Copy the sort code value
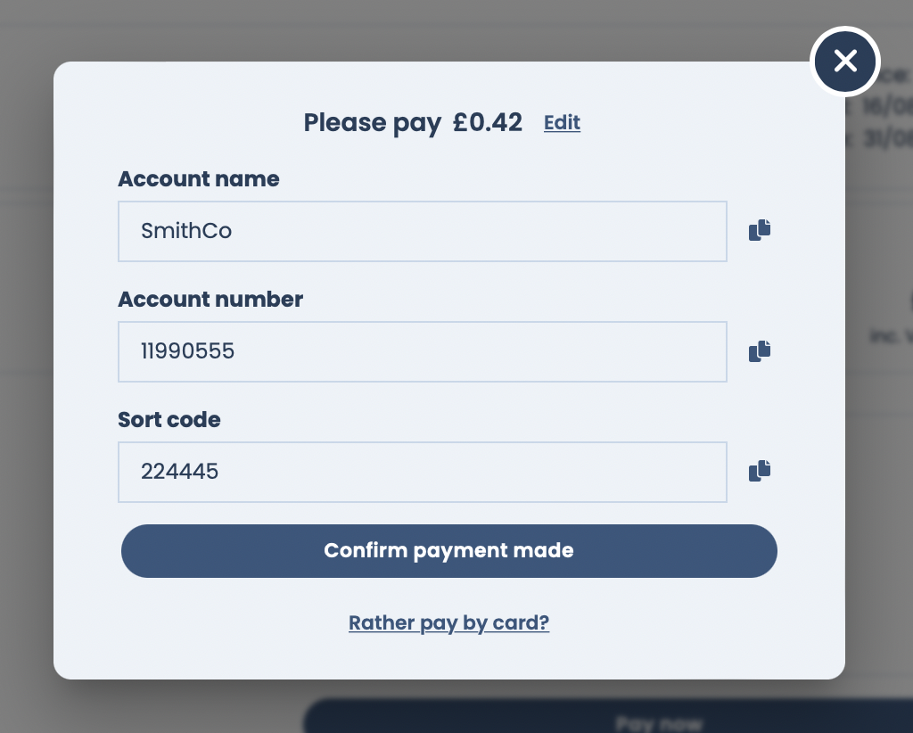The width and height of the screenshot is (913, 733). click(760, 471)
